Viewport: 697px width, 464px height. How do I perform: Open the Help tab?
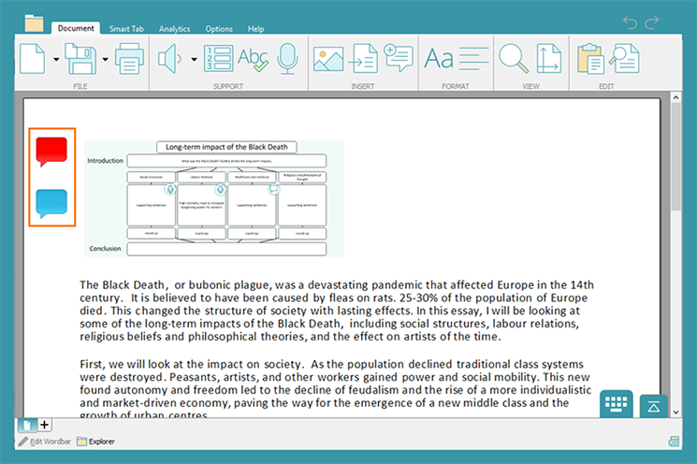(x=255, y=29)
